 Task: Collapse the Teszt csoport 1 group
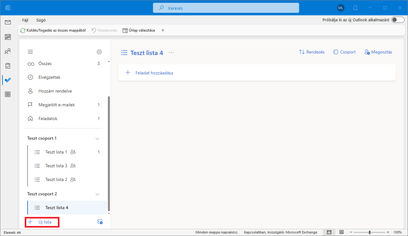pos(97,139)
